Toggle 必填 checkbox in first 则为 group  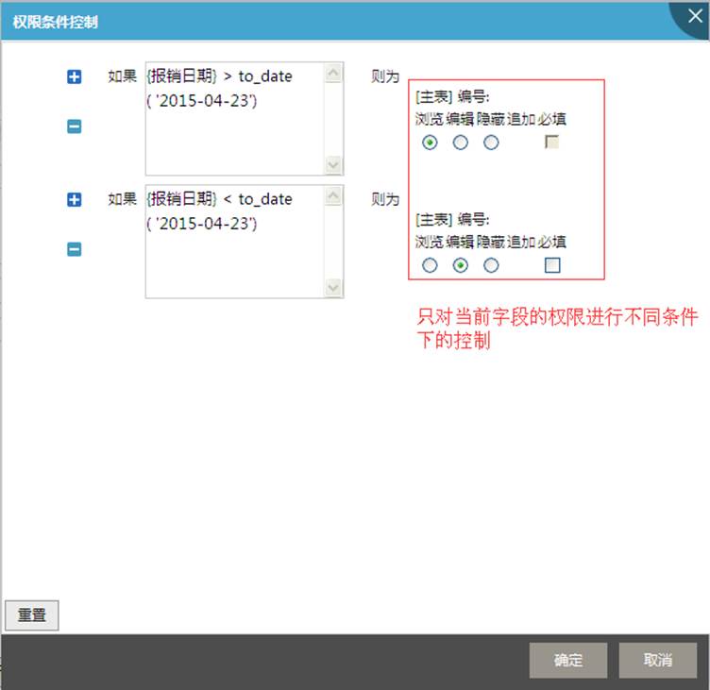(x=552, y=143)
